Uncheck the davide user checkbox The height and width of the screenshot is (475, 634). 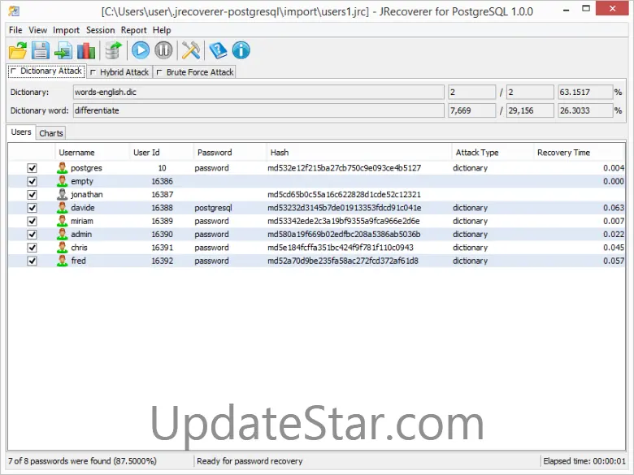(32, 208)
